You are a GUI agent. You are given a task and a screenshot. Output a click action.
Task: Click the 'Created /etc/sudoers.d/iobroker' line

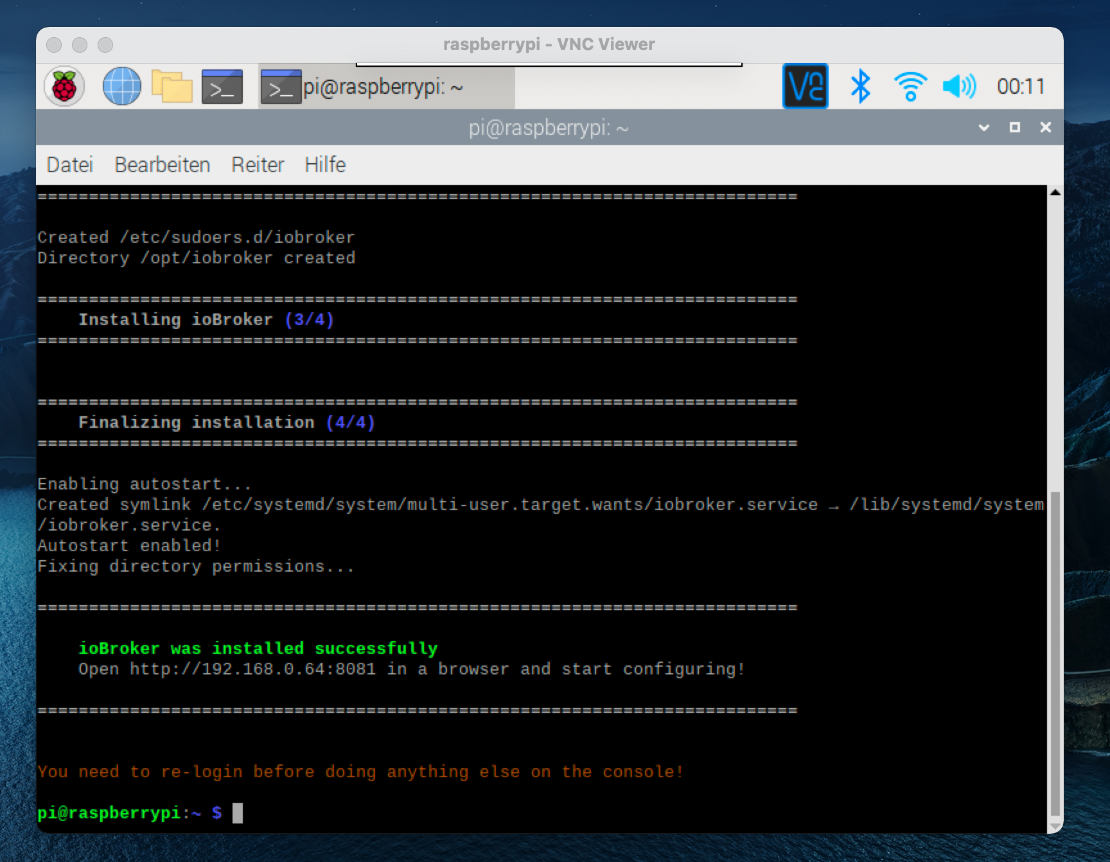coord(196,238)
